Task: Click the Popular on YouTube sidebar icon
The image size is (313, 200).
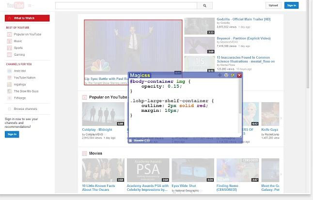Action: [9, 34]
